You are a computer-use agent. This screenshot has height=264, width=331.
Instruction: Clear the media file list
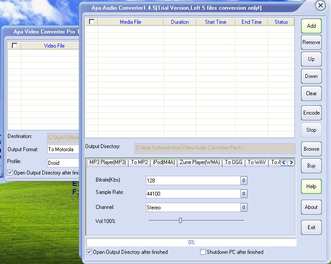tap(311, 93)
